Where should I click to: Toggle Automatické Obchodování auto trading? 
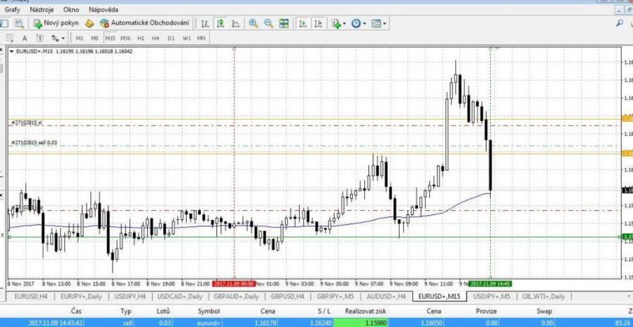pyautogui.click(x=145, y=23)
